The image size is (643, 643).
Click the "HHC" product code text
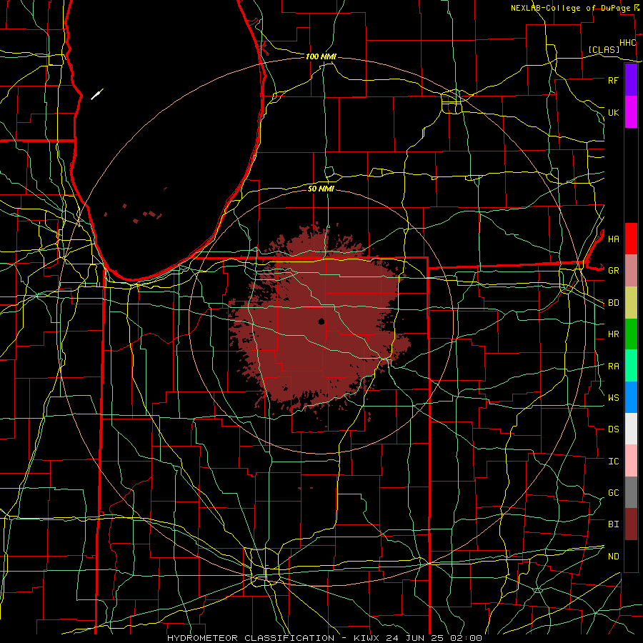point(627,43)
